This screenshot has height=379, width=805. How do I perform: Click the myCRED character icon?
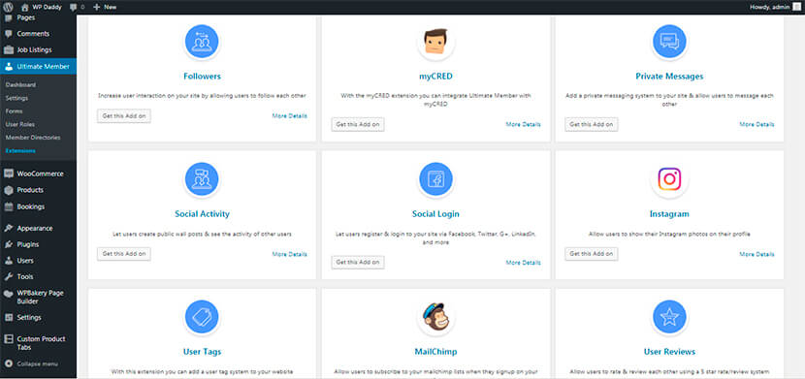pos(435,42)
